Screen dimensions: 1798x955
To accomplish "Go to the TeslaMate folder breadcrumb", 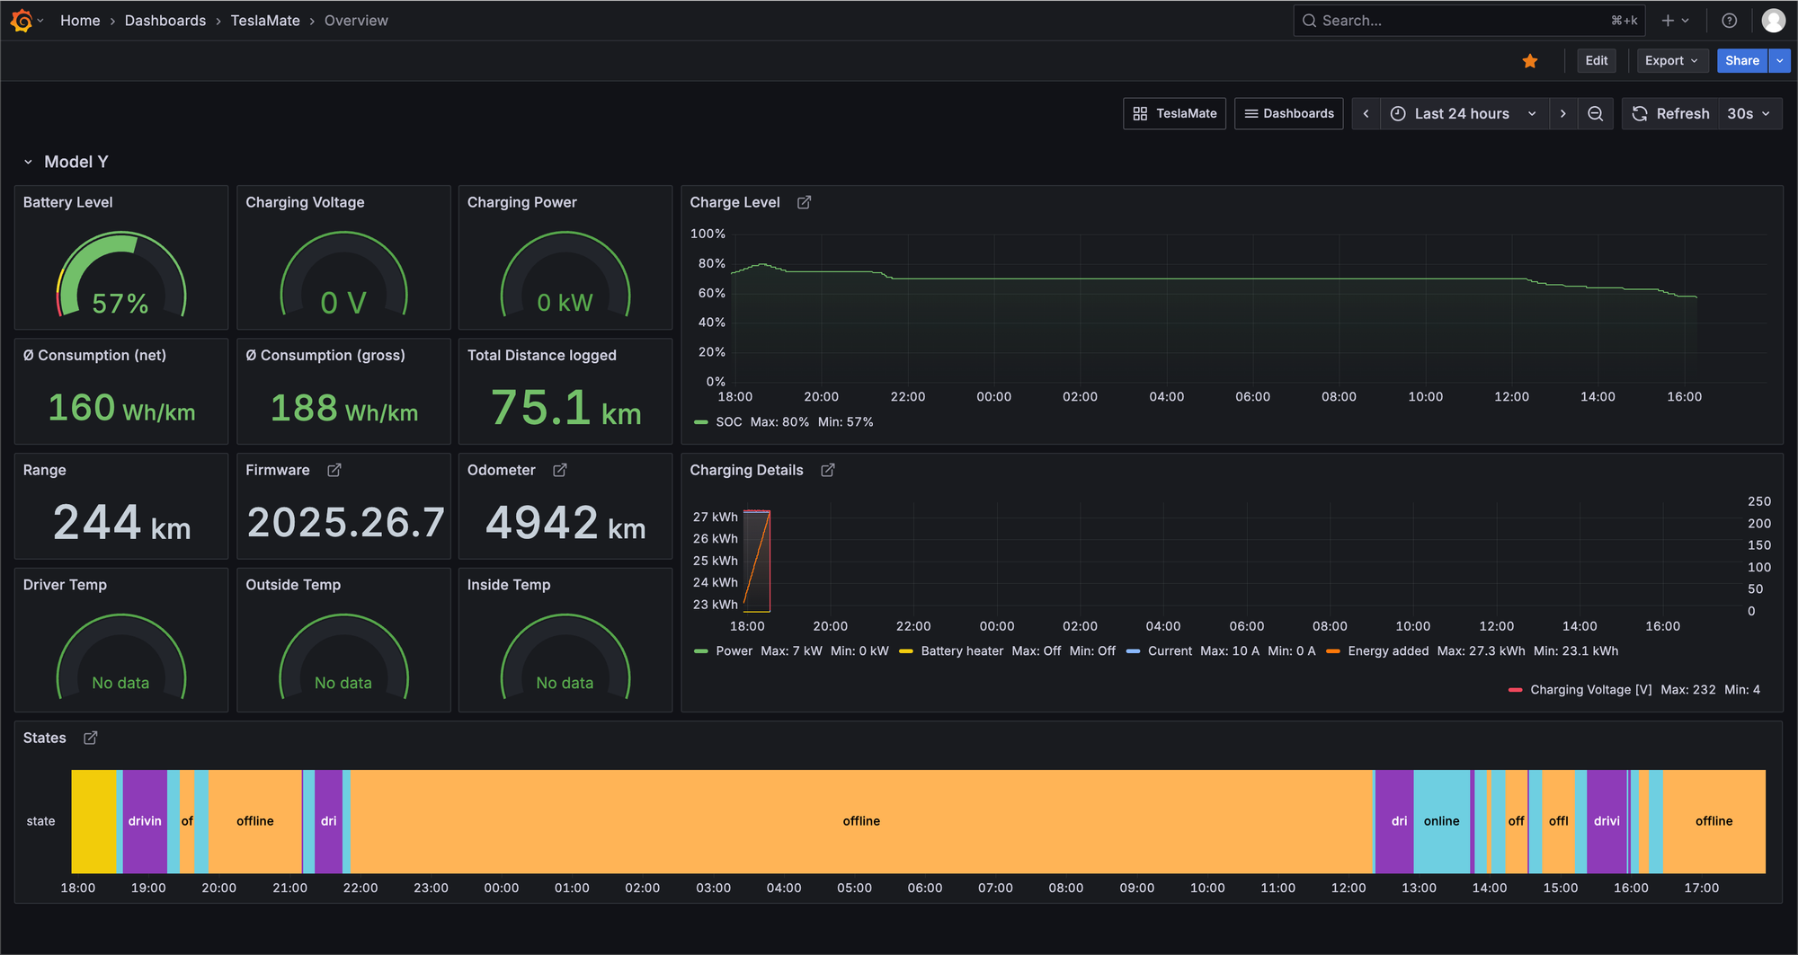I will click(x=265, y=21).
